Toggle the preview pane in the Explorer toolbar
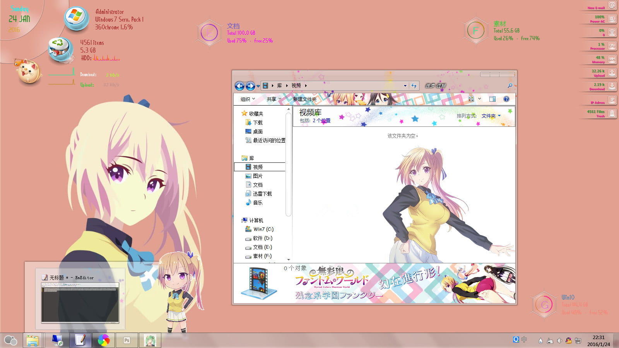619x348 pixels. point(492,99)
